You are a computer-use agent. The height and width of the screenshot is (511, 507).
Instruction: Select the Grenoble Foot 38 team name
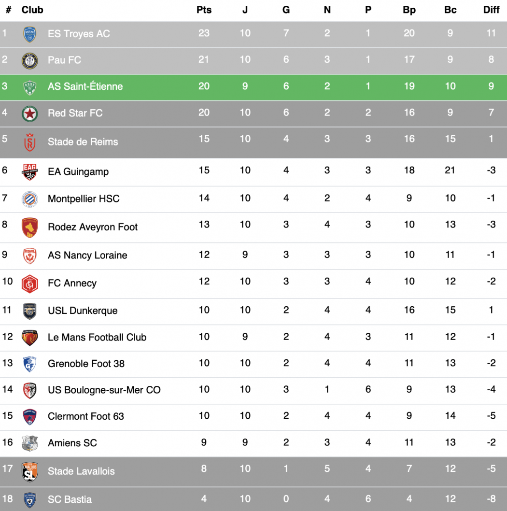click(x=86, y=364)
